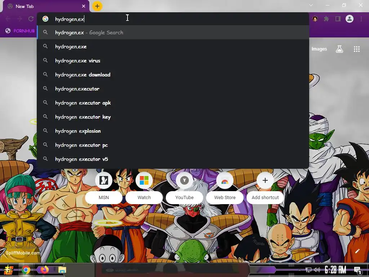Image resolution: width=369 pixels, height=277 pixels.
Task: Show hidden tray icons chevron
Action: pos(299,270)
